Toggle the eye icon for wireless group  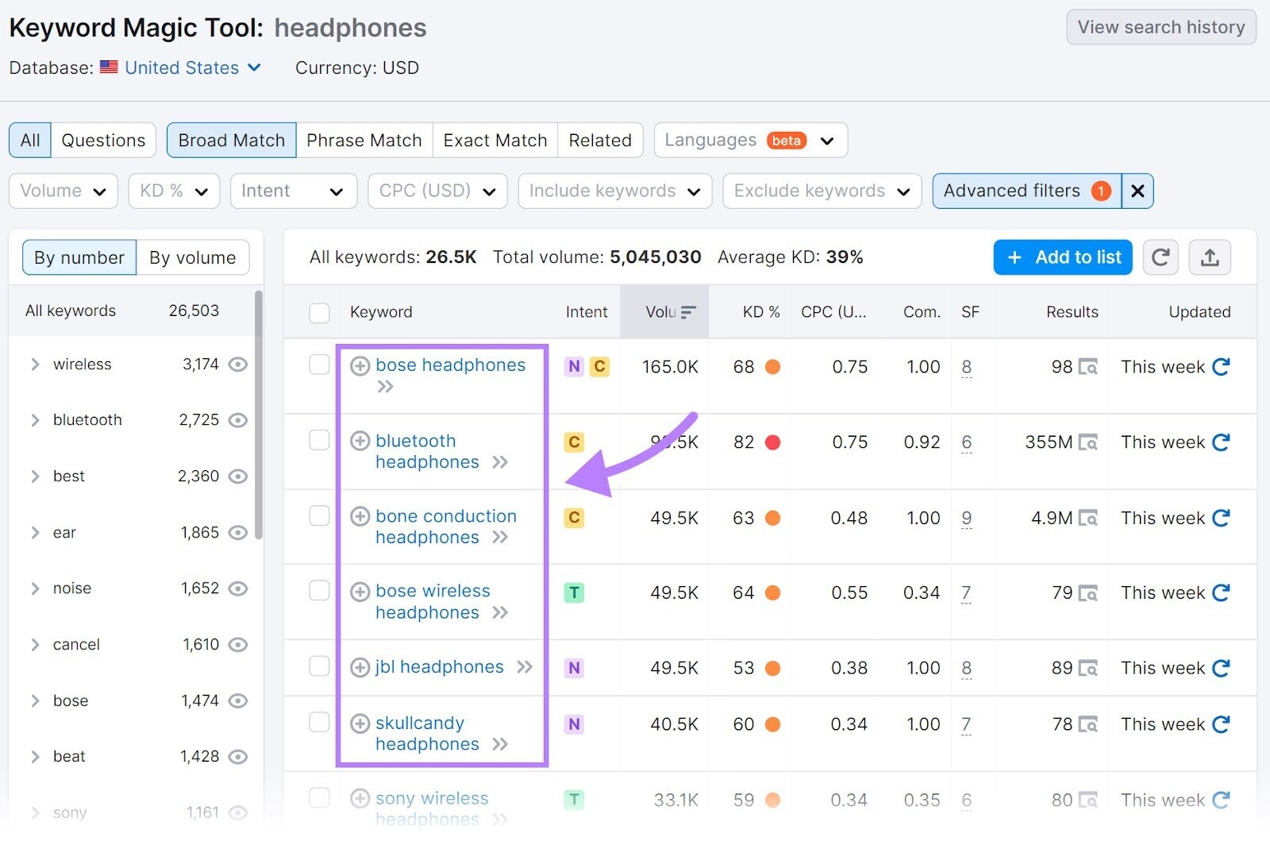tap(238, 365)
